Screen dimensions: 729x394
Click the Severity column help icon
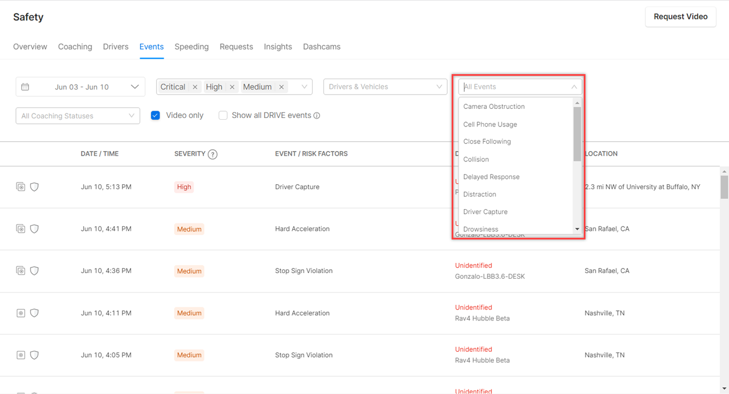point(212,154)
